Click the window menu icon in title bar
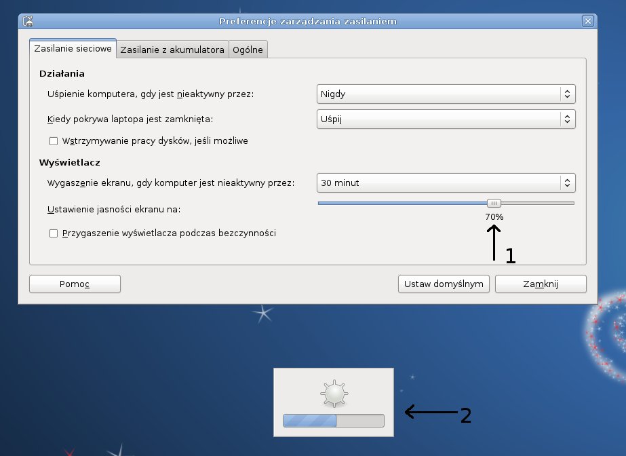 point(29,21)
